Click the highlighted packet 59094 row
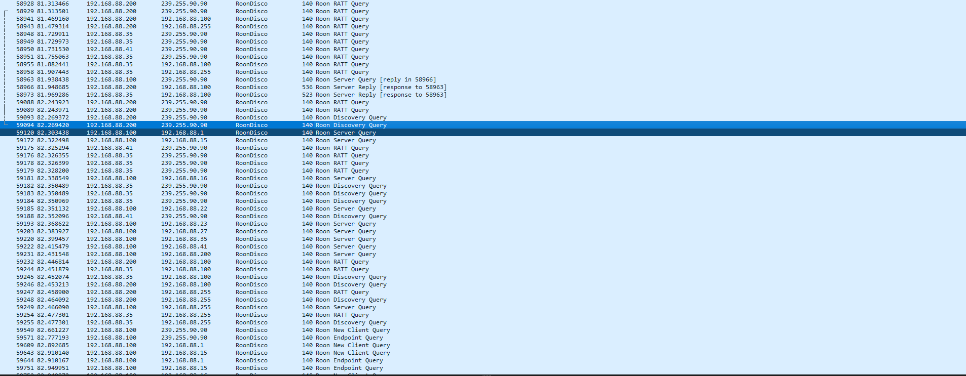Viewport: 966px width, 376px height. pos(483,125)
